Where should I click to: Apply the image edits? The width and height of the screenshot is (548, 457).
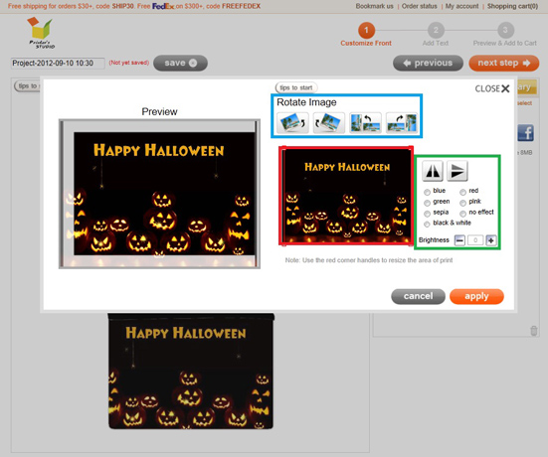click(x=476, y=296)
